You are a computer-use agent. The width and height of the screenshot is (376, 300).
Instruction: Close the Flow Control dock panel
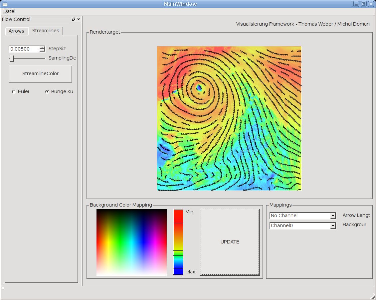click(79, 19)
